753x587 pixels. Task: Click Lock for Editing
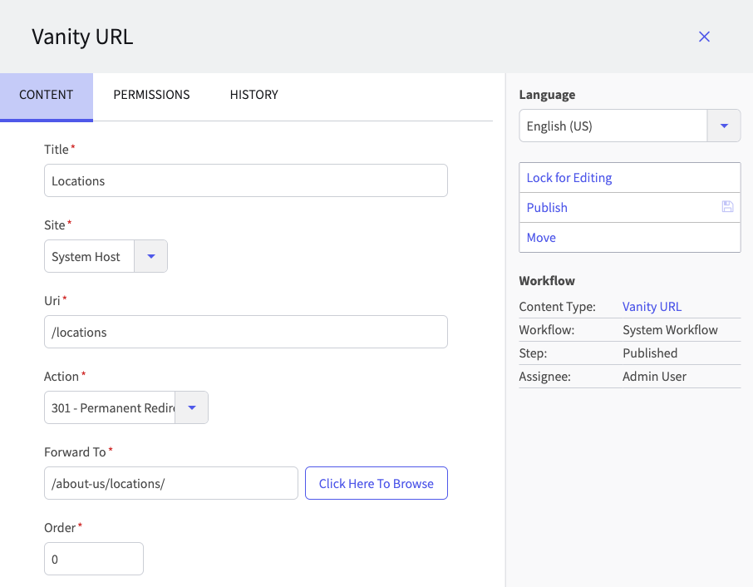(568, 177)
